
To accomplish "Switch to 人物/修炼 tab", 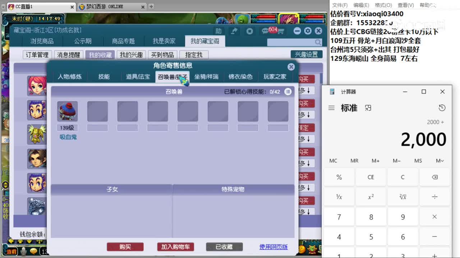I will pos(70,77).
